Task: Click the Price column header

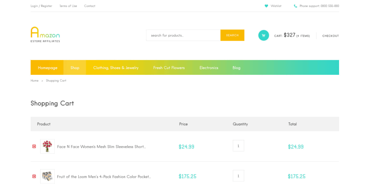Action: point(183,124)
